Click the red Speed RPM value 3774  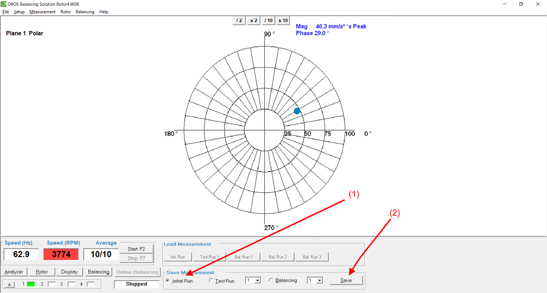pos(61,254)
